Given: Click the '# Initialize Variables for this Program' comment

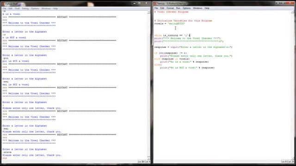Looking at the screenshot, I should 183,21.
